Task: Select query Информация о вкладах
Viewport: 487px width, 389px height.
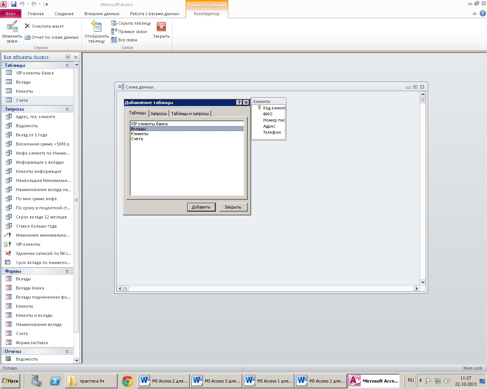Action: (x=37, y=162)
